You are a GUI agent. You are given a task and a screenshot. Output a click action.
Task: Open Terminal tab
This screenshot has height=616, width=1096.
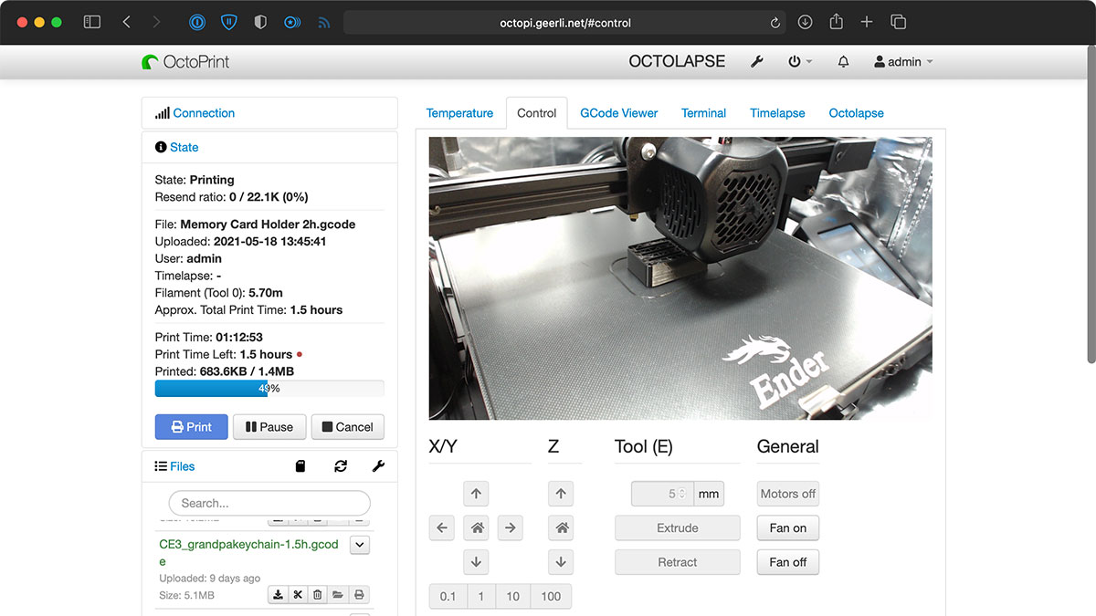[x=703, y=113]
